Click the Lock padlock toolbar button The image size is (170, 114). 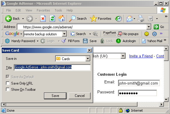point(107,41)
